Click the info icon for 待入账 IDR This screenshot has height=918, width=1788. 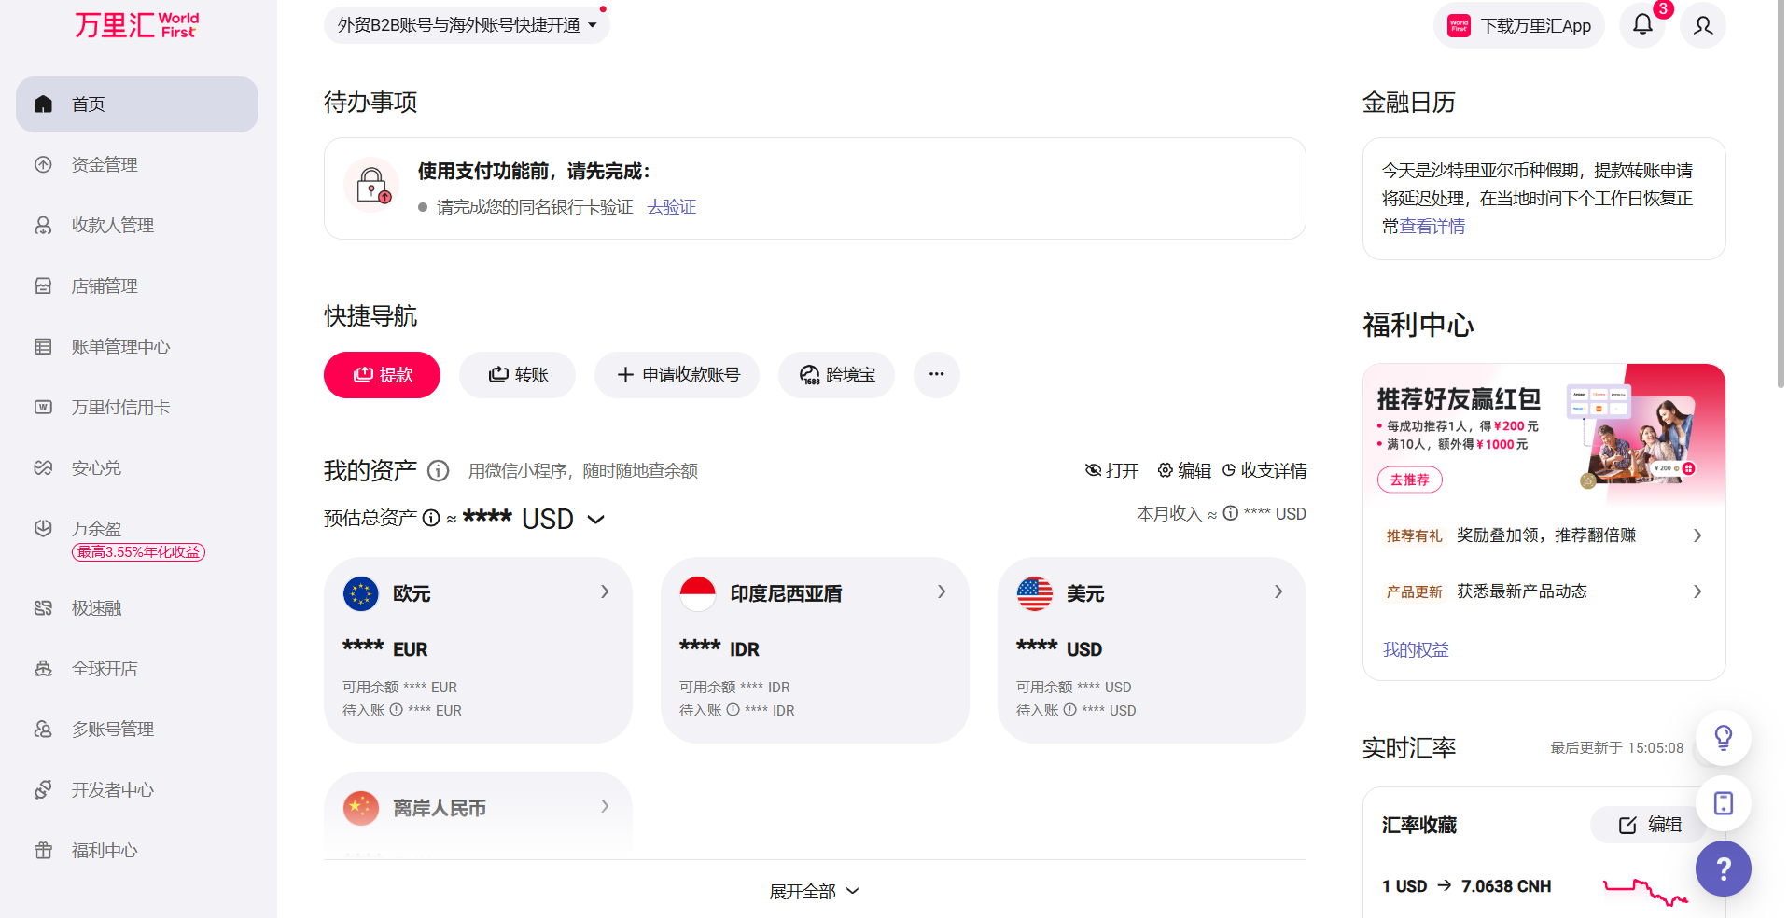pyautogui.click(x=733, y=710)
